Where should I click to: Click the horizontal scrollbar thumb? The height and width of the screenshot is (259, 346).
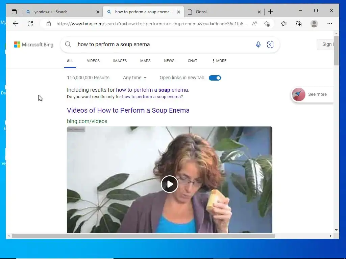point(143,236)
